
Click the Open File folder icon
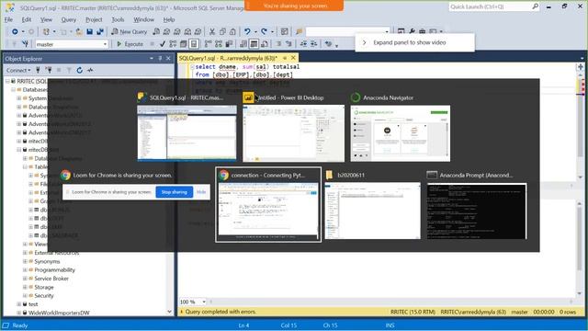click(79, 32)
